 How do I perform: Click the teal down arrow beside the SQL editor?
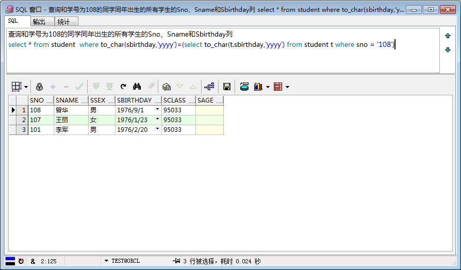click(448, 49)
